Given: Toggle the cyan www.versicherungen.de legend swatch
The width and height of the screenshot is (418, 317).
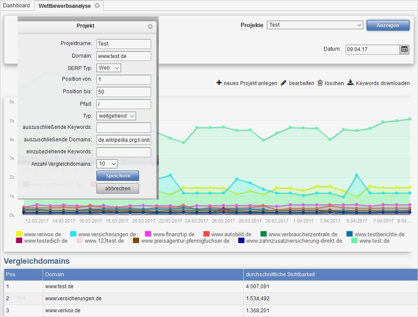Looking at the screenshot, I should [x=73, y=234].
